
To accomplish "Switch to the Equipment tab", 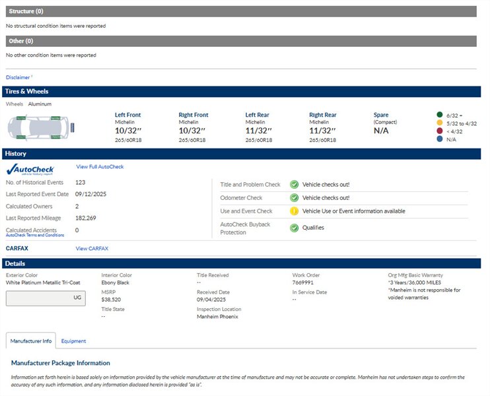I will [73, 341].
